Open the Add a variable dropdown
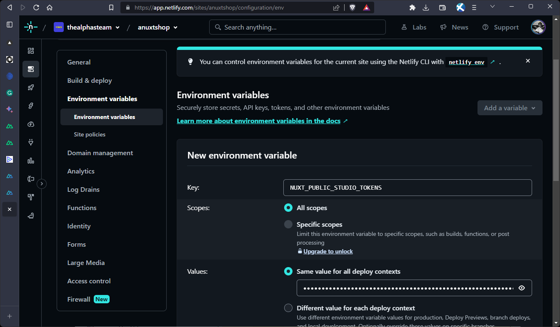This screenshot has height=327, width=560. click(510, 108)
